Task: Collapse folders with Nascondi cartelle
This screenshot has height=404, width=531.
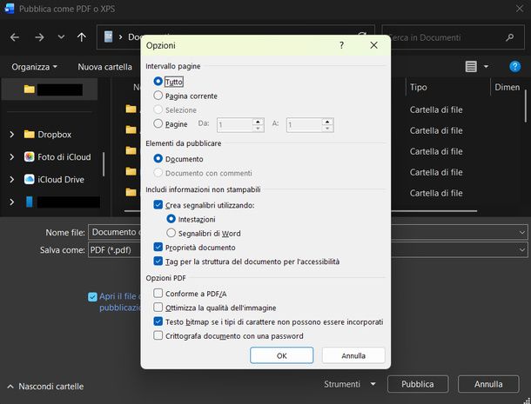Action: point(45,386)
